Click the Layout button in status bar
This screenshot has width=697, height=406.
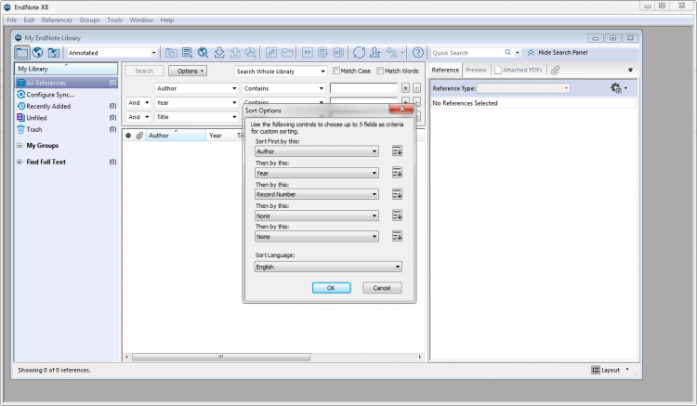click(610, 370)
